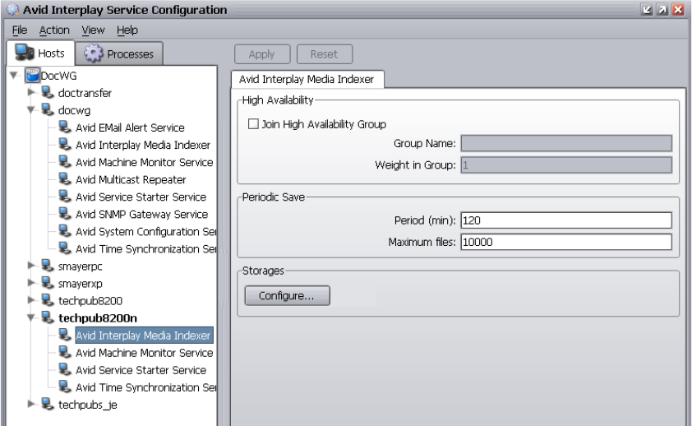Click the Group Name field

pos(566,143)
